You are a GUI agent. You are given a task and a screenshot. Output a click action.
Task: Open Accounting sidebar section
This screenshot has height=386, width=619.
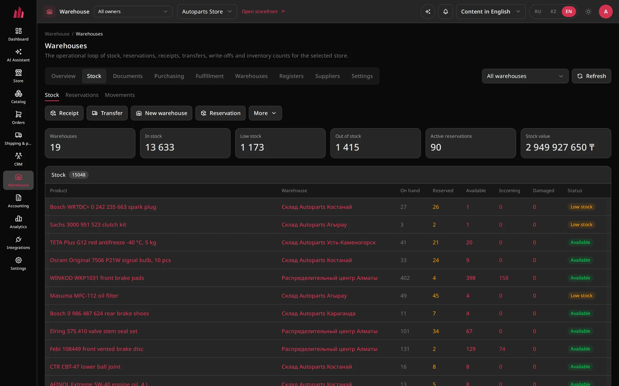click(x=18, y=201)
